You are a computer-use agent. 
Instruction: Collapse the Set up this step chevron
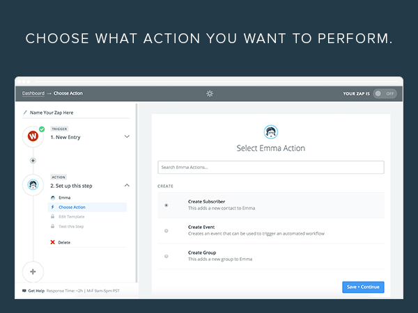[x=127, y=185]
